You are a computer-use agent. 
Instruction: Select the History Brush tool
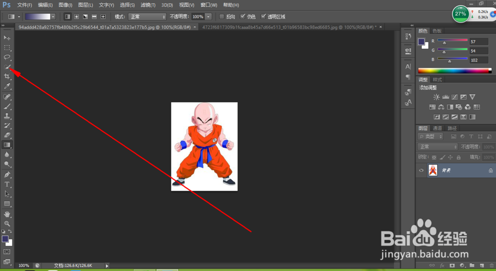pos(7,126)
